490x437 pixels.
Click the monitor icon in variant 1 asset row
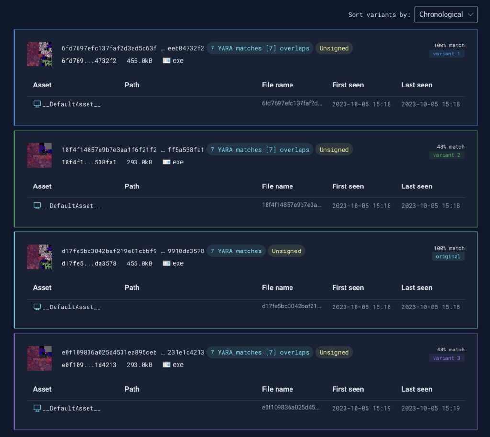pyautogui.click(x=37, y=104)
